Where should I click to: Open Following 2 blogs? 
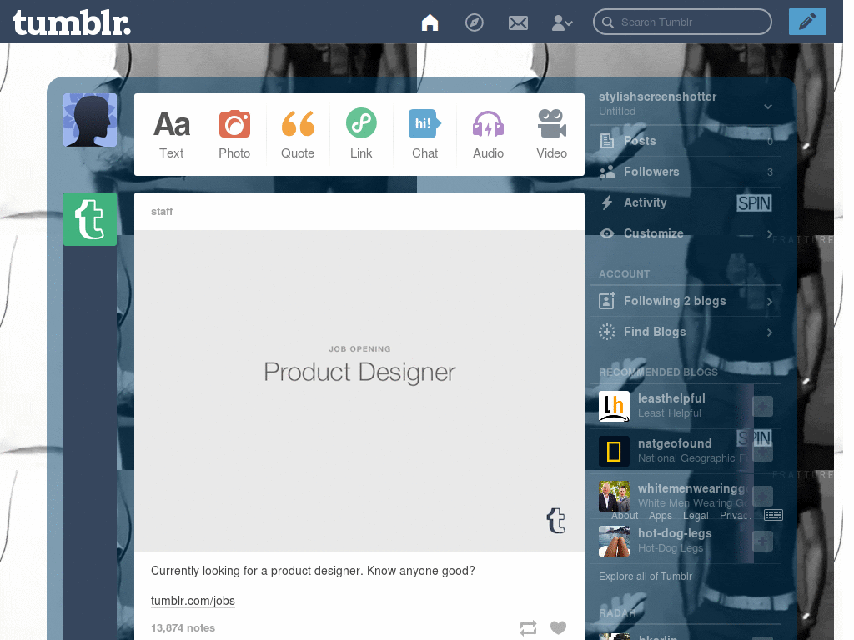point(686,301)
